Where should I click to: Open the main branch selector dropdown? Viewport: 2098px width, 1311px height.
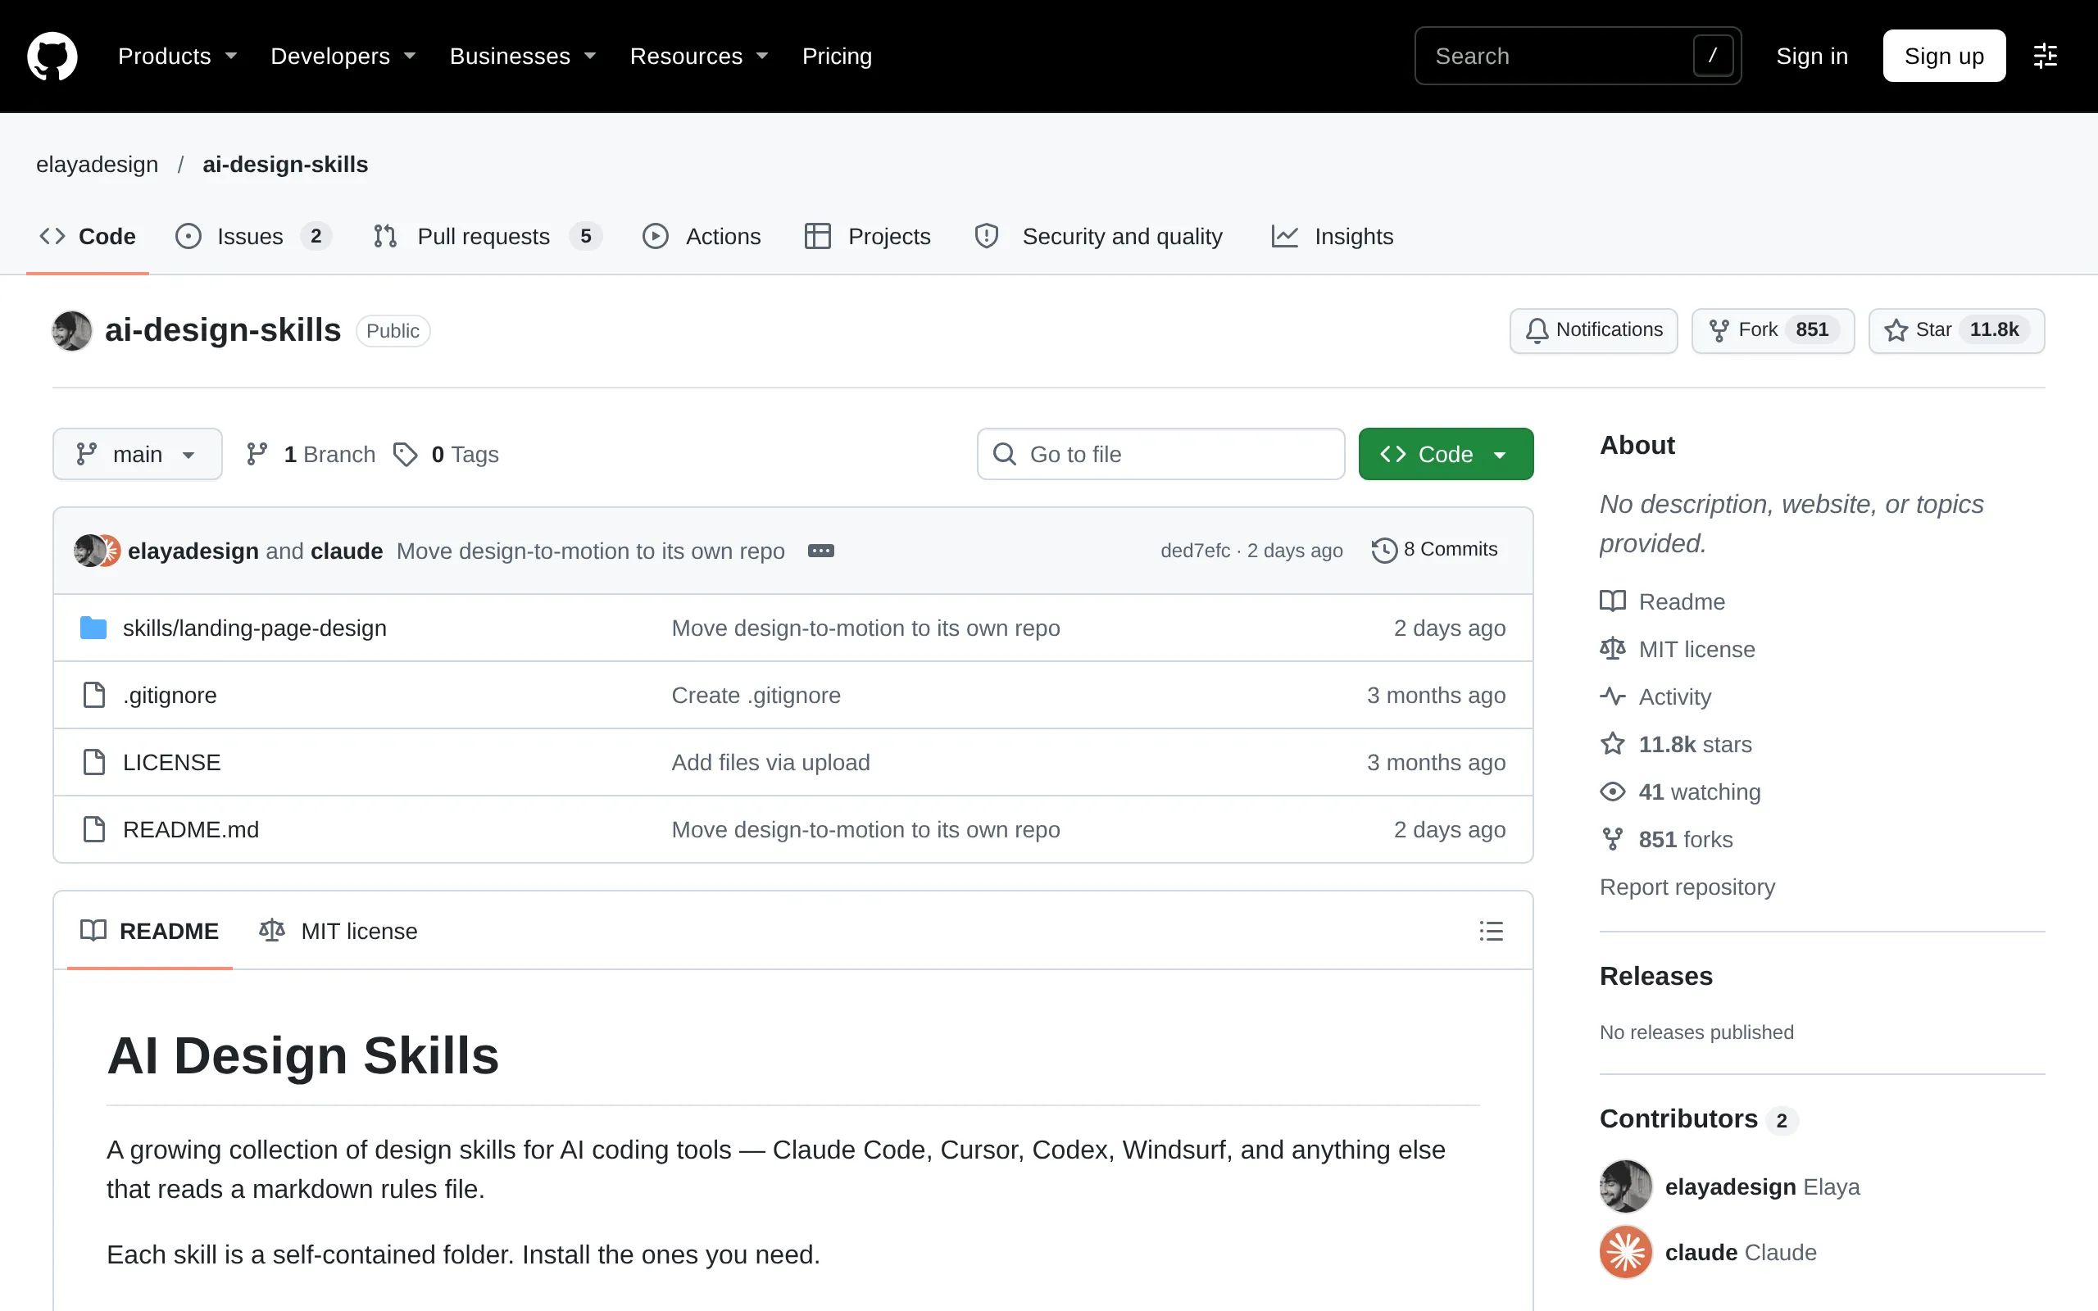[x=137, y=454]
